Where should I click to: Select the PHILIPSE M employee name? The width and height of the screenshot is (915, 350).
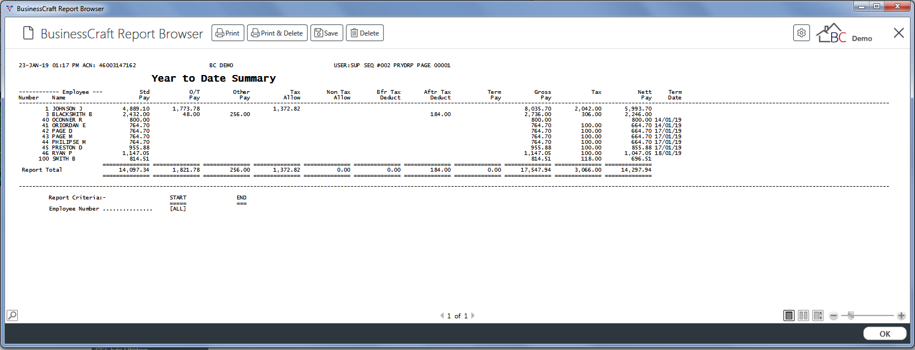69,142
